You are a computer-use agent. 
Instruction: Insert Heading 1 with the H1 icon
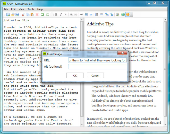pos(71,14)
